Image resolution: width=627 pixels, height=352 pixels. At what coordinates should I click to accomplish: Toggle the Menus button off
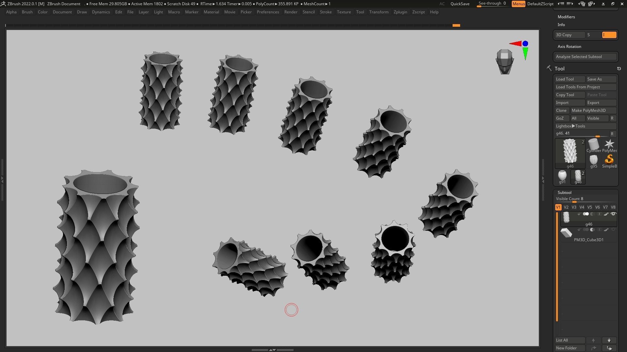518,4
